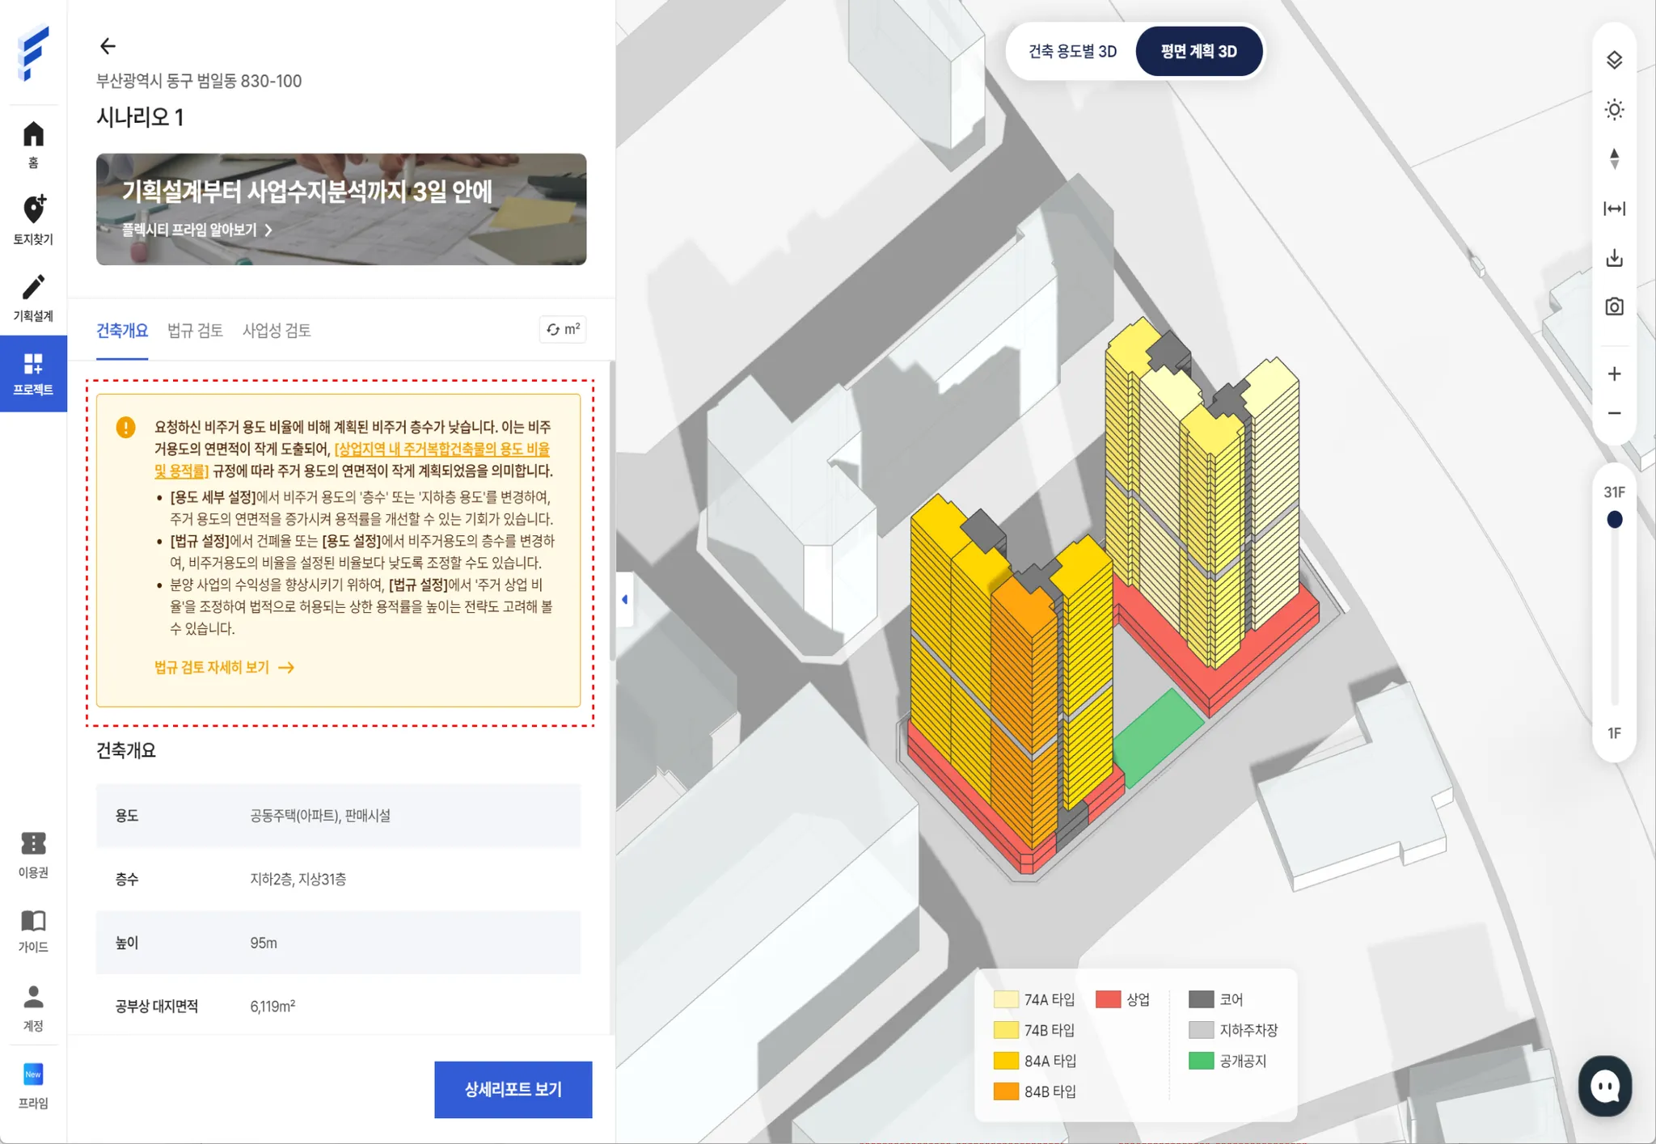Take a screenshot with camera icon
The height and width of the screenshot is (1144, 1656).
tap(1614, 307)
